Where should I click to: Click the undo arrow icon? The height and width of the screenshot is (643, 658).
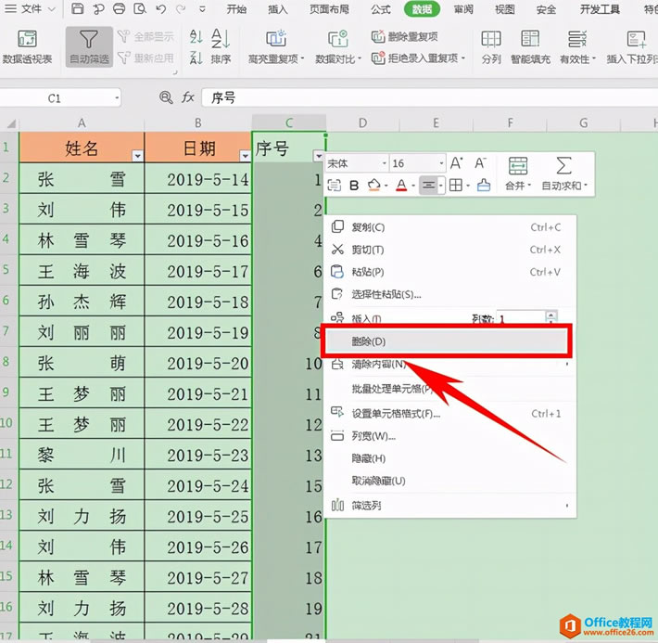160,9
